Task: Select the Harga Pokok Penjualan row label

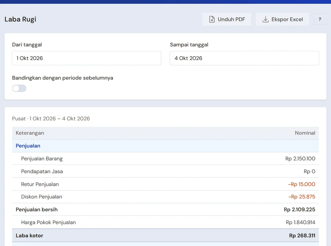Action: [x=48, y=222]
